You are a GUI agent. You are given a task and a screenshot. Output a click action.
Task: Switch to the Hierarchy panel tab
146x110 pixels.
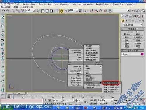coord(131,16)
